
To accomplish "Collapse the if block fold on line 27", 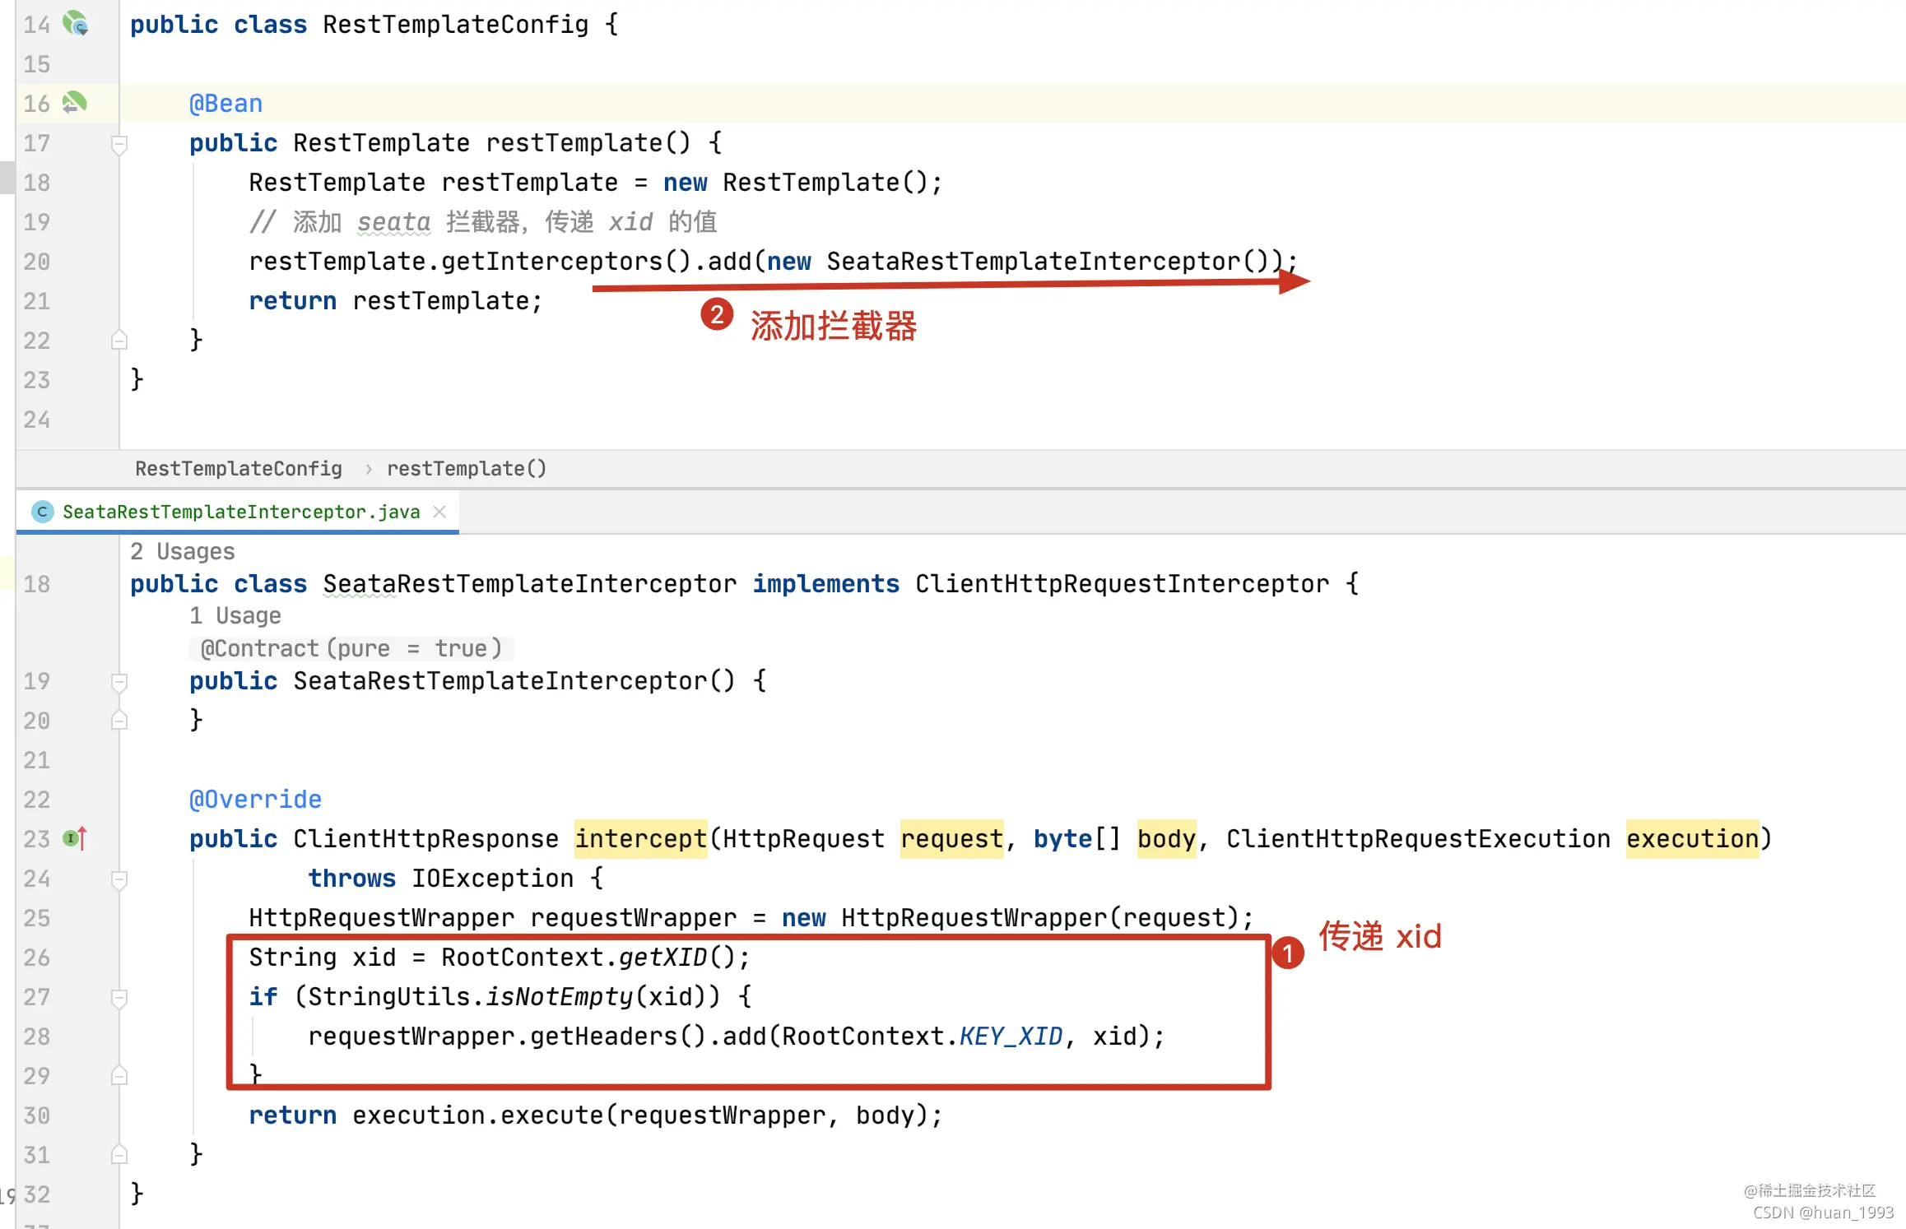I will 119,998.
